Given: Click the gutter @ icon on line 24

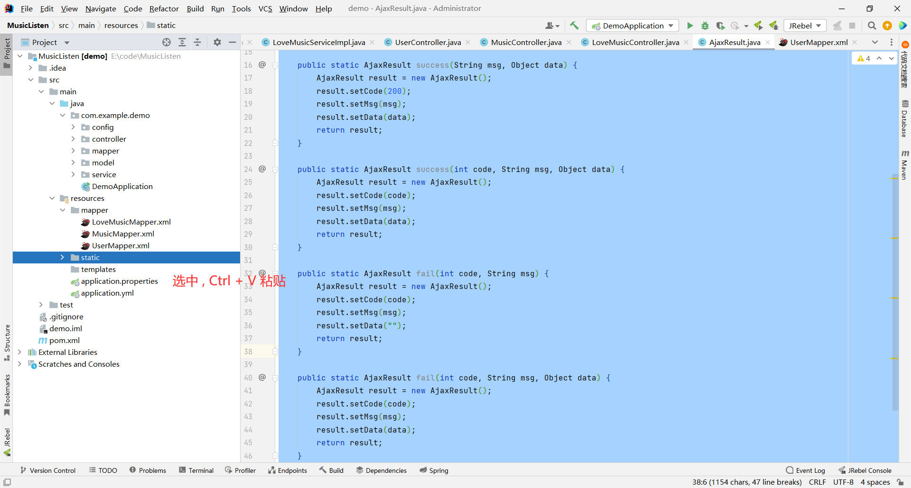Looking at the screenshot, I should click(262, 169).
